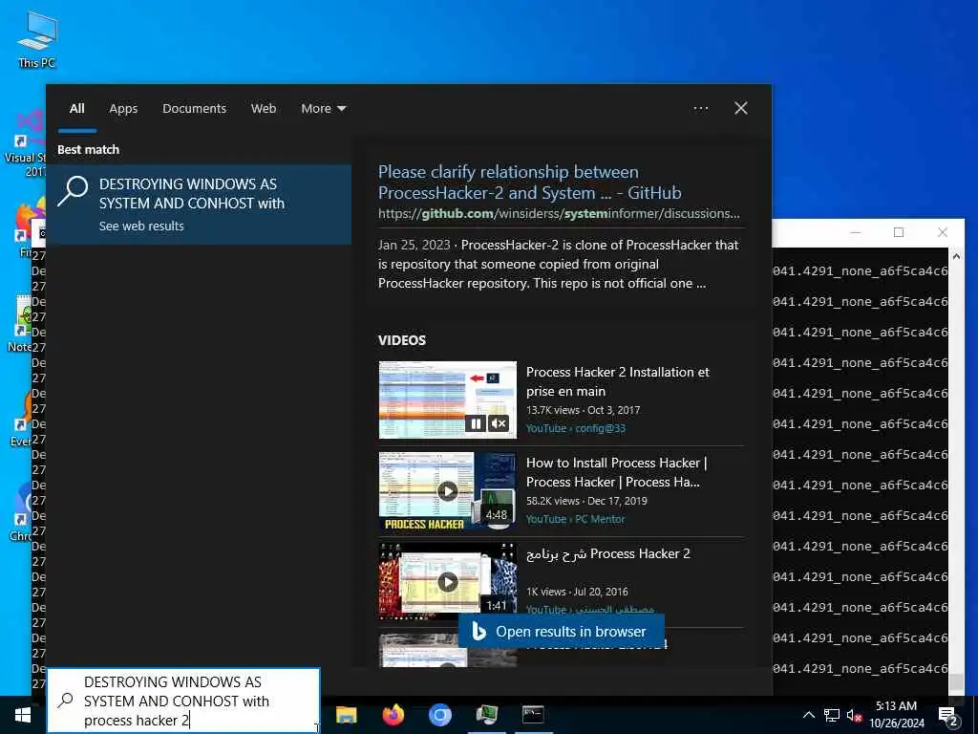Play the How to Install Process Hacker video

click(447, 491)
